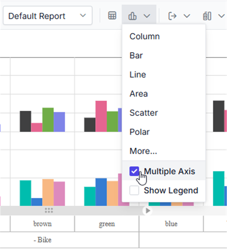Collapse the Bike group label

(43, 240)
